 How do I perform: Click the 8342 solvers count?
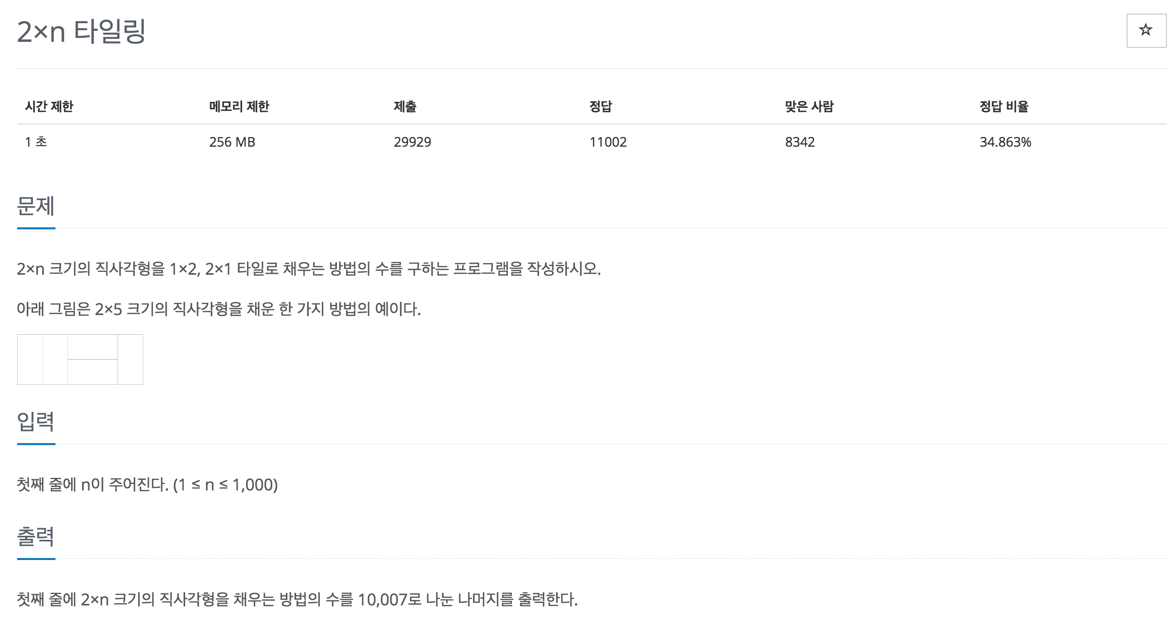(800, 142)
